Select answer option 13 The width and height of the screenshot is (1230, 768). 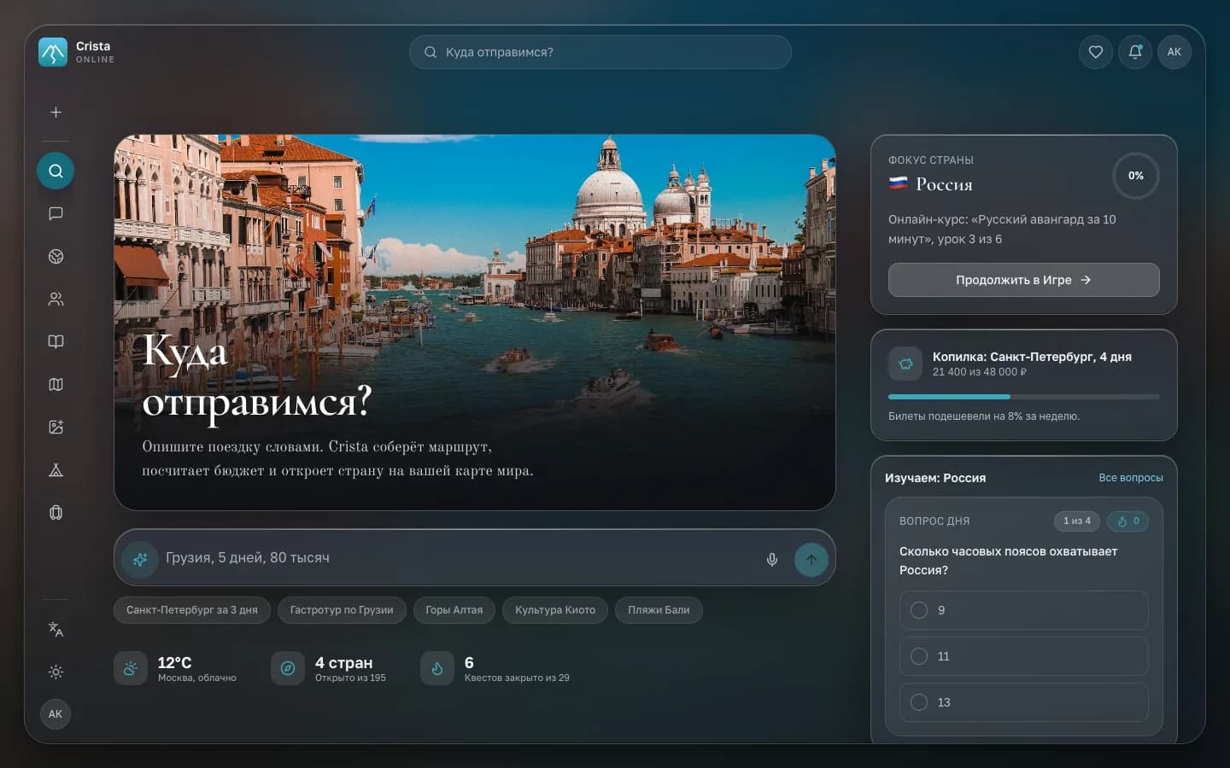(1023, 702)
